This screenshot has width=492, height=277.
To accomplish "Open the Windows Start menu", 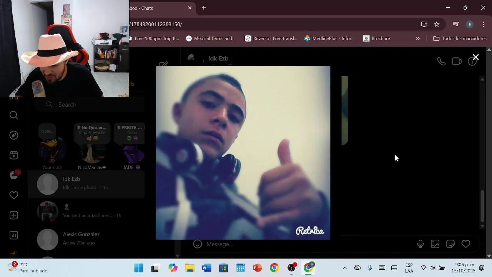I will click(x=139, y=268).
